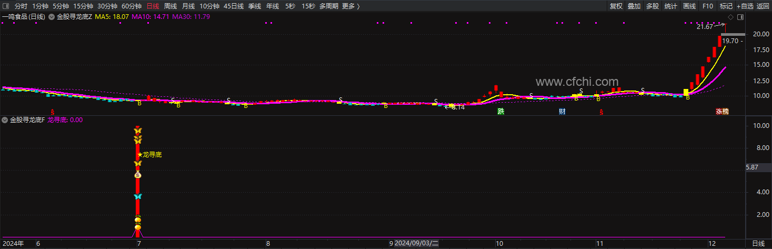Select 日线 period tab
Screen dimensions: 772x249
(153, 6)
